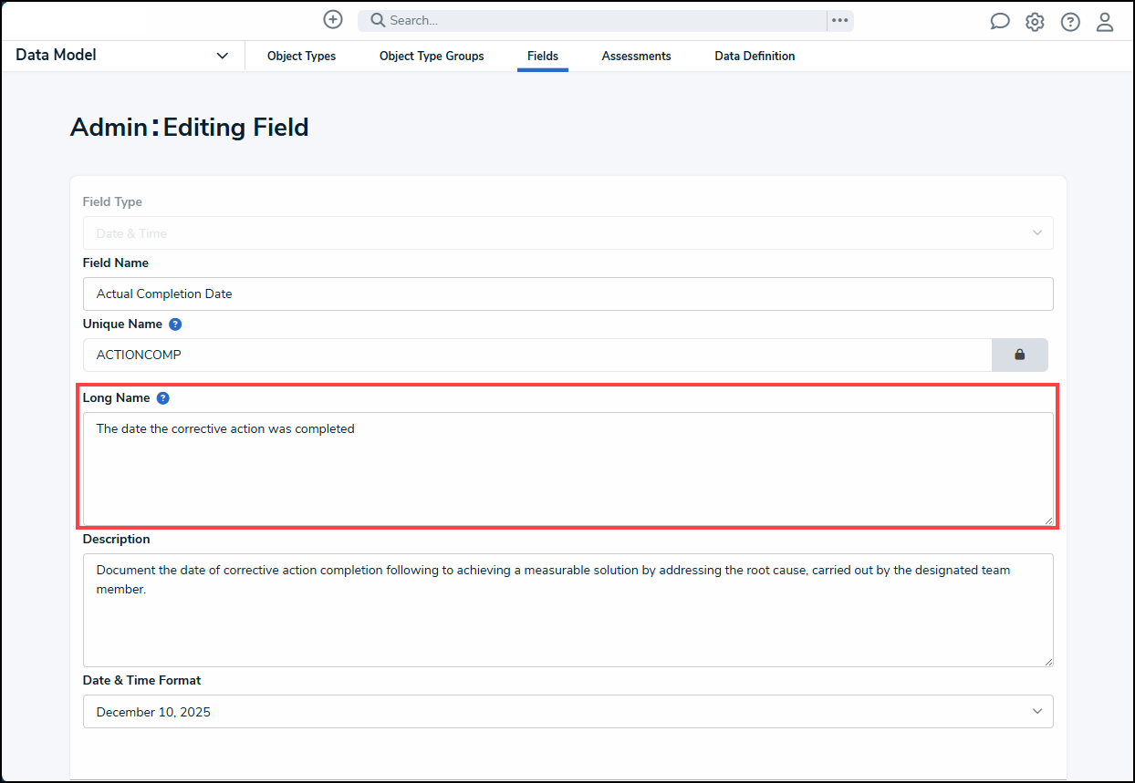Open the user profile icon
The height and width of the screenshot is (783, 1135).
click(1105, 22)
